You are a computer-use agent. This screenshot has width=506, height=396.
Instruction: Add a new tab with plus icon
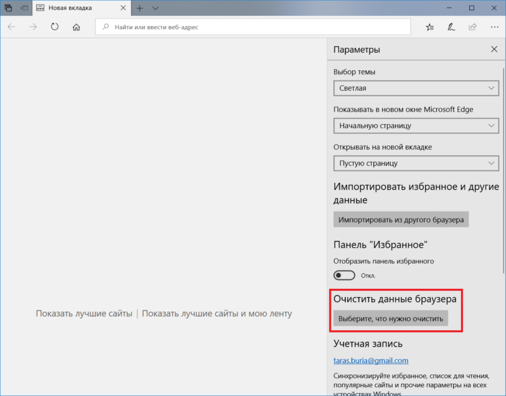[139, 8]
